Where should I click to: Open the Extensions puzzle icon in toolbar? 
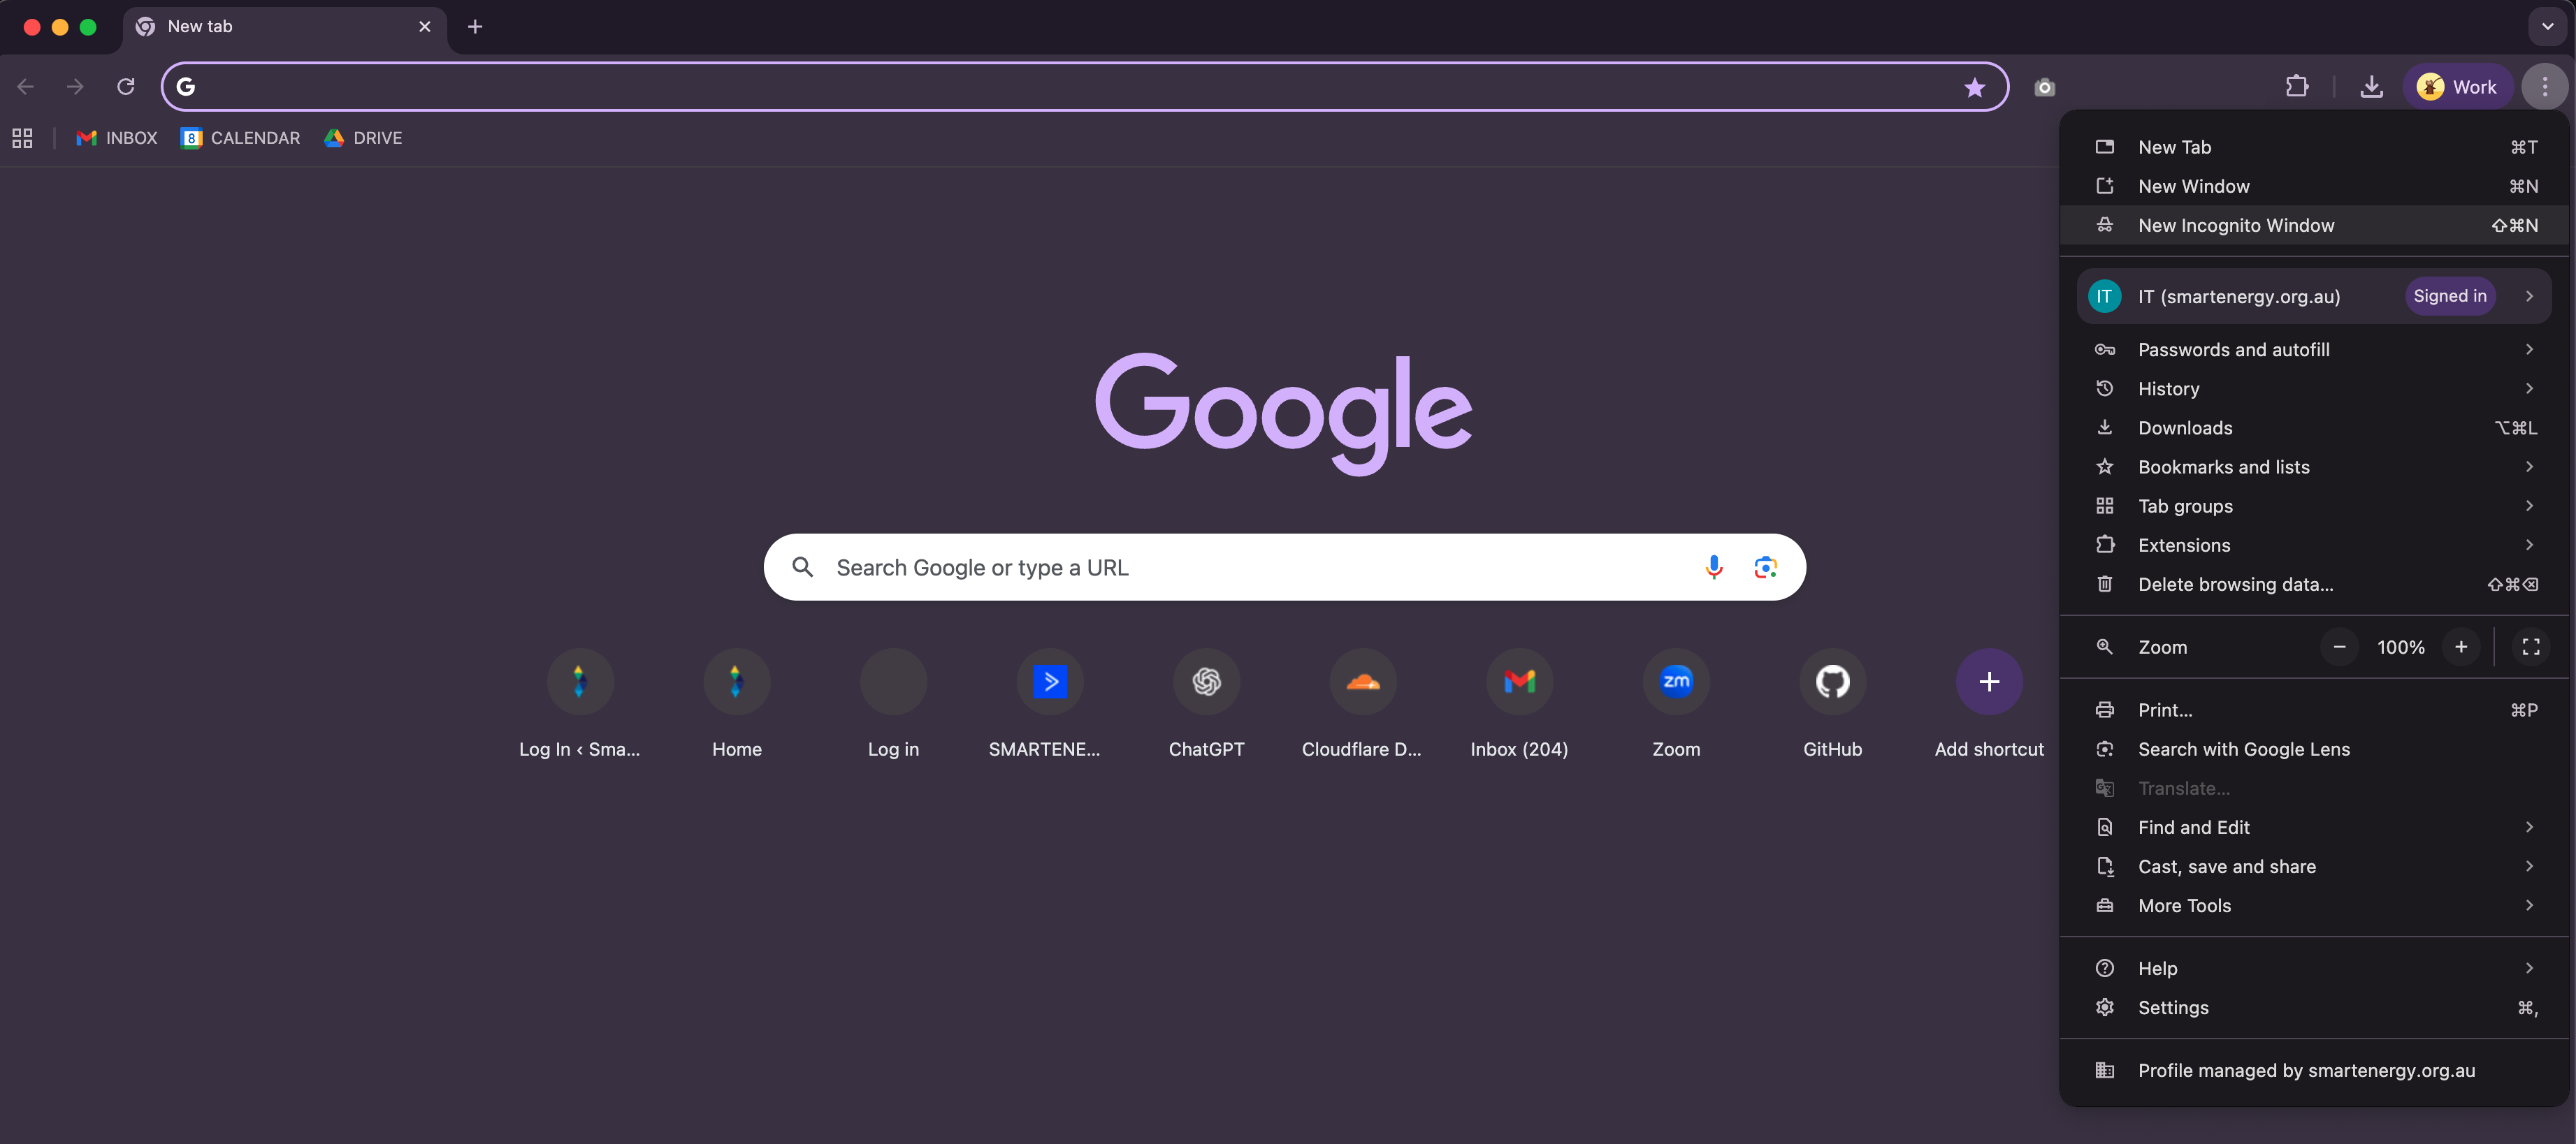click(x=2297, y=87)
